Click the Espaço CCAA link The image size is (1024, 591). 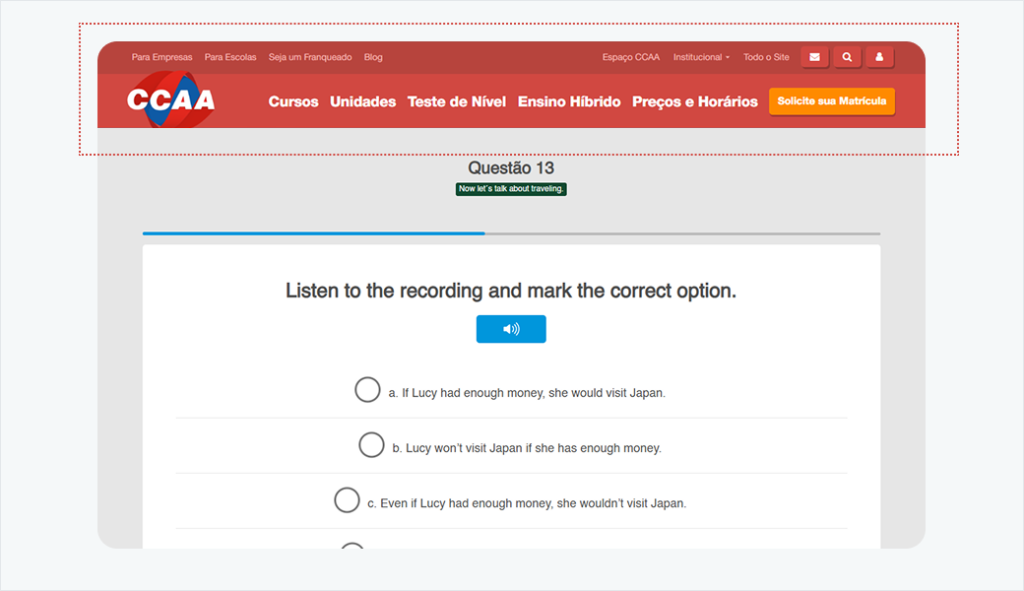(631, 57)
